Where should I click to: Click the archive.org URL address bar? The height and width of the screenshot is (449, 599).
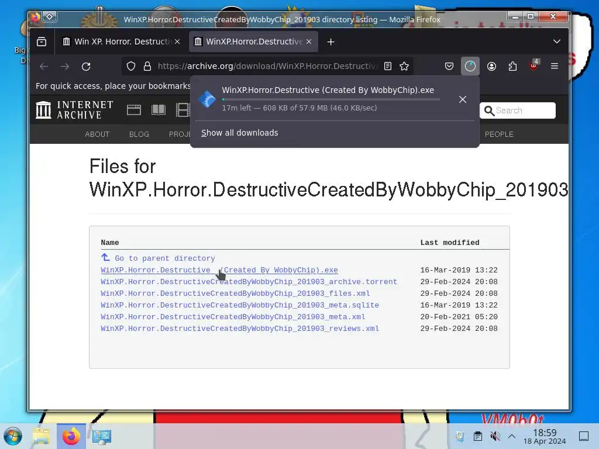click(x=267, y=67)
